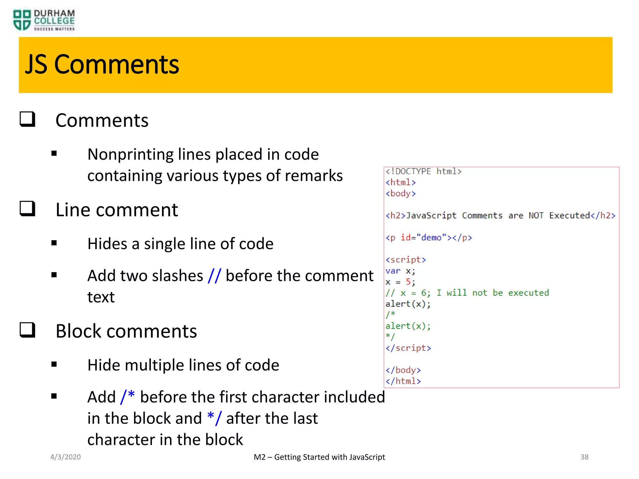Click the opening <body> tag line
The image size is (639, 479).
coord(401,193)
